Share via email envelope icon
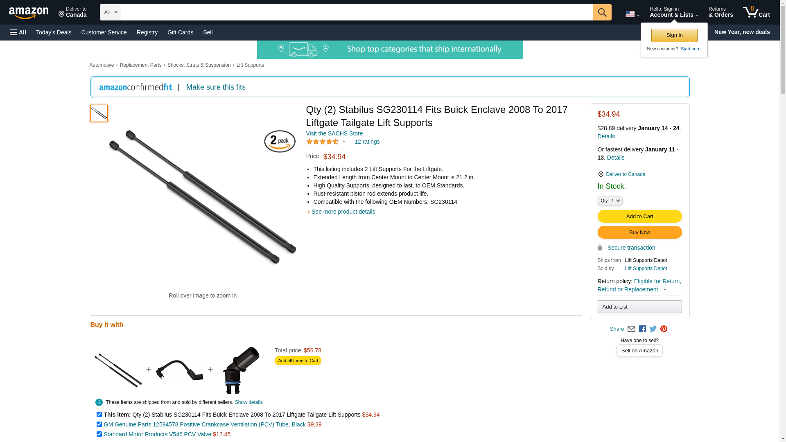 coord(631,329)
